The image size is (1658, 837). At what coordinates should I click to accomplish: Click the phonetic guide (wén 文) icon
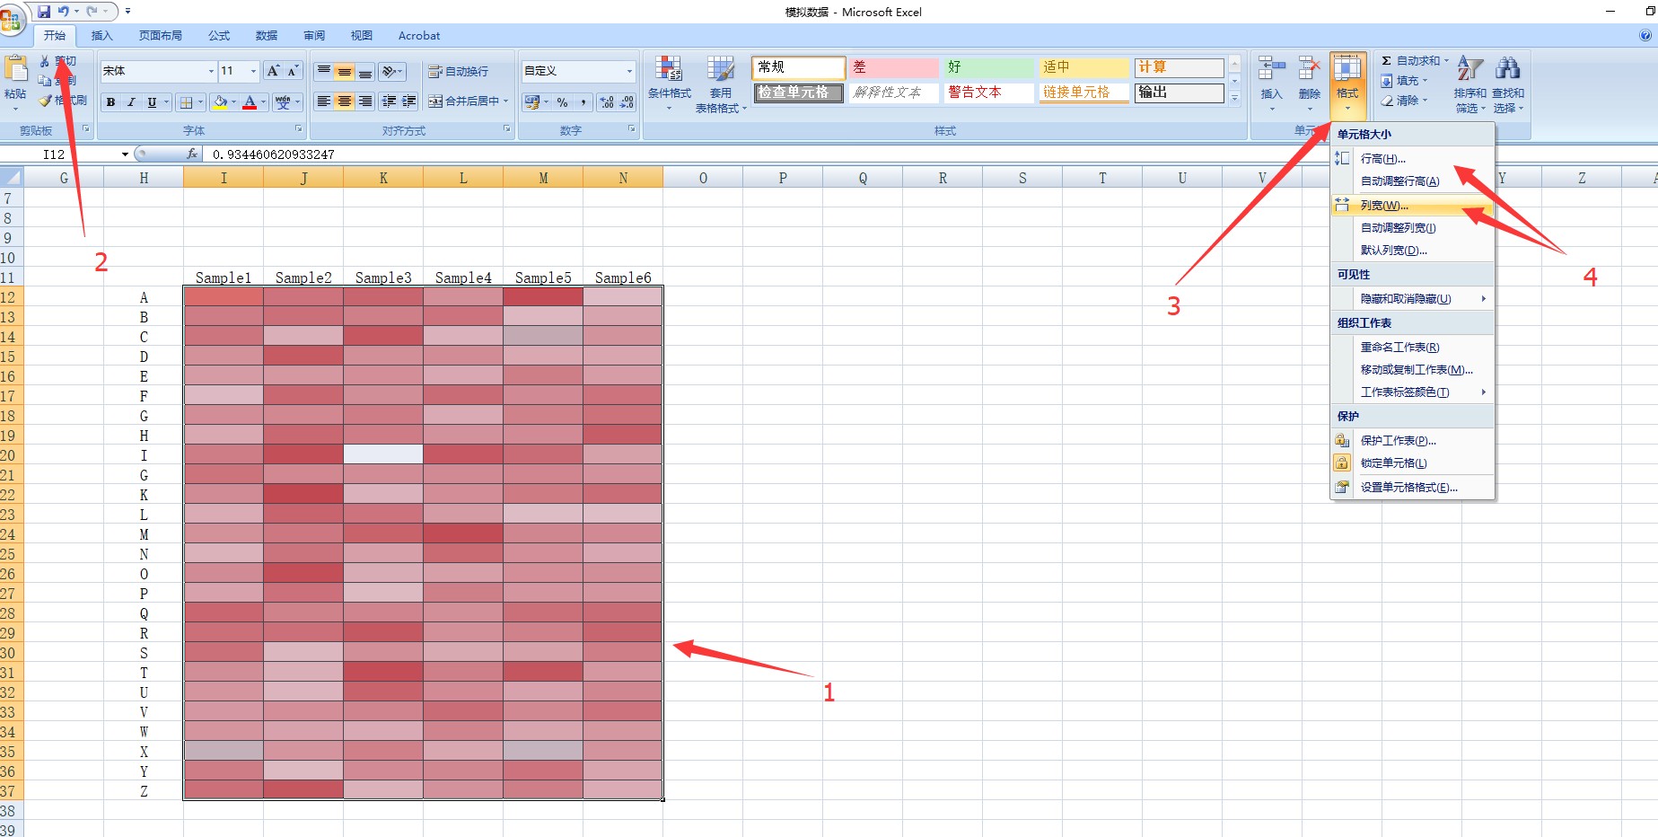point(284,101)
